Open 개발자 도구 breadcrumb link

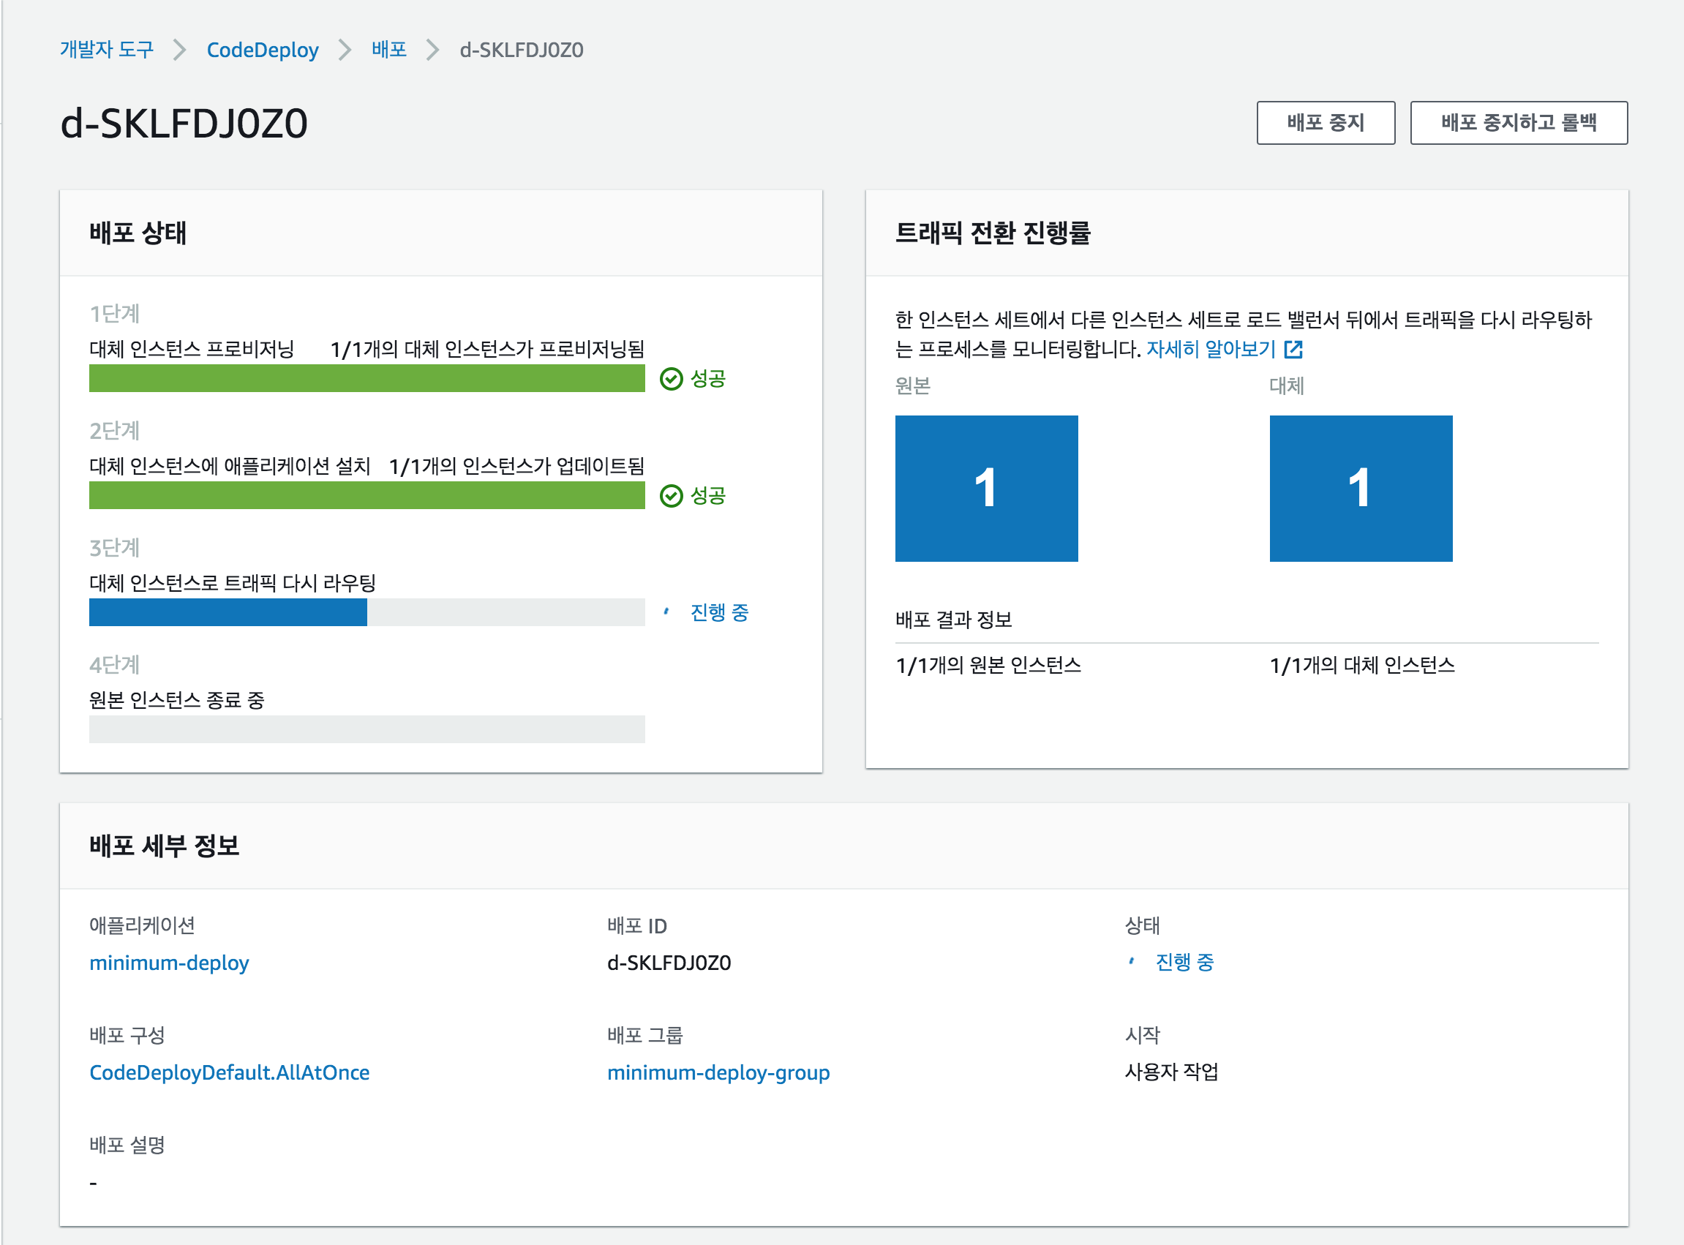click(x=106, y=50)
